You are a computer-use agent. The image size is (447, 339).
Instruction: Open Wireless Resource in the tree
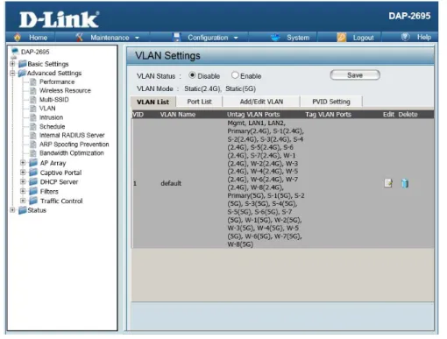click(x=65, y=90)
